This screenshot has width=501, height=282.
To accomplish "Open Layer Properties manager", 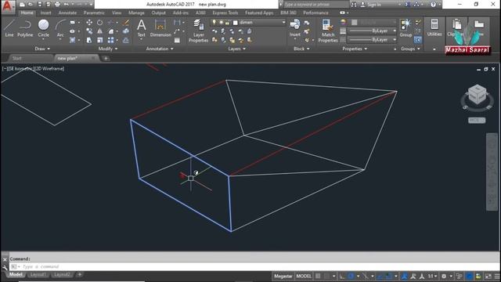I will [198, 31].
